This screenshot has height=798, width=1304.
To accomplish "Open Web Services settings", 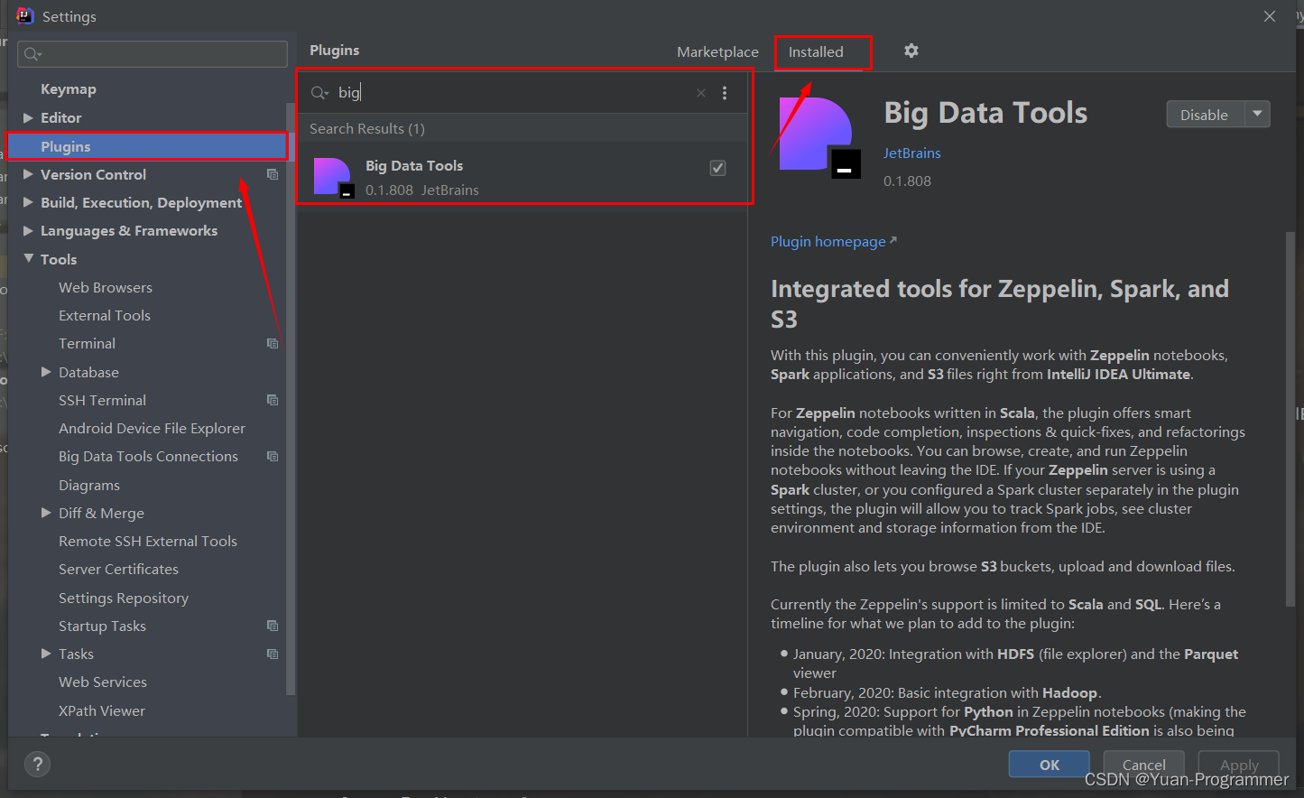I will (103, 682).
